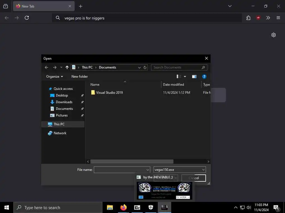The width and height of the screenshot is (285, 213).
Task: Click Documents in the address path
Action: [107, 67]
